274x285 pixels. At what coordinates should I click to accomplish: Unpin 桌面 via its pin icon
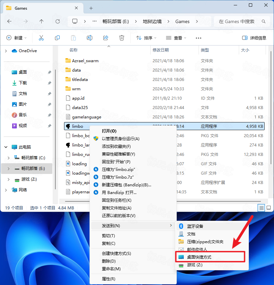pos(49,72)
